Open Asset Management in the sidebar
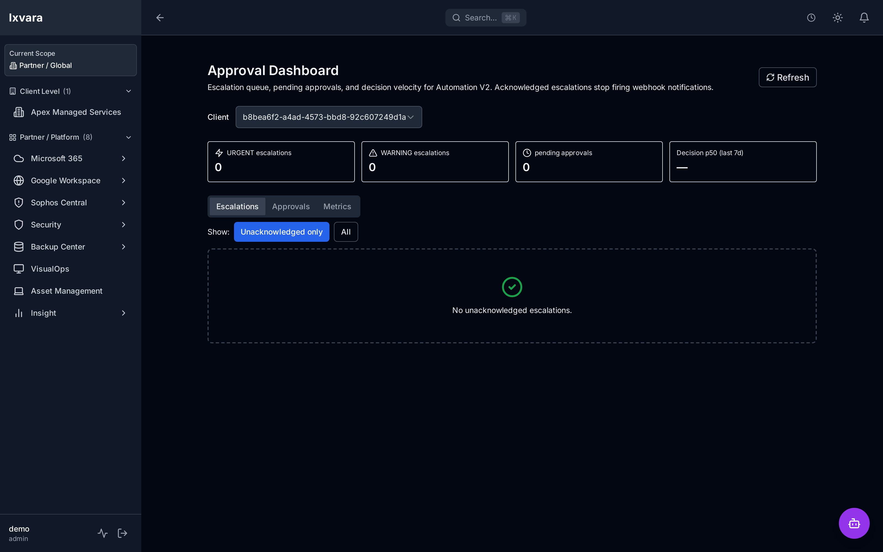Viewport: 883px width, 552px height. pos(70,291)
